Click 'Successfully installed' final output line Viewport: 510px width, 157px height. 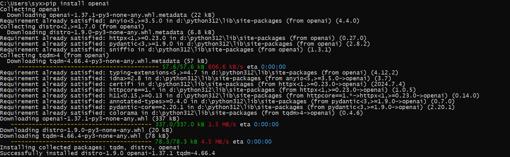tap(107, 153)
